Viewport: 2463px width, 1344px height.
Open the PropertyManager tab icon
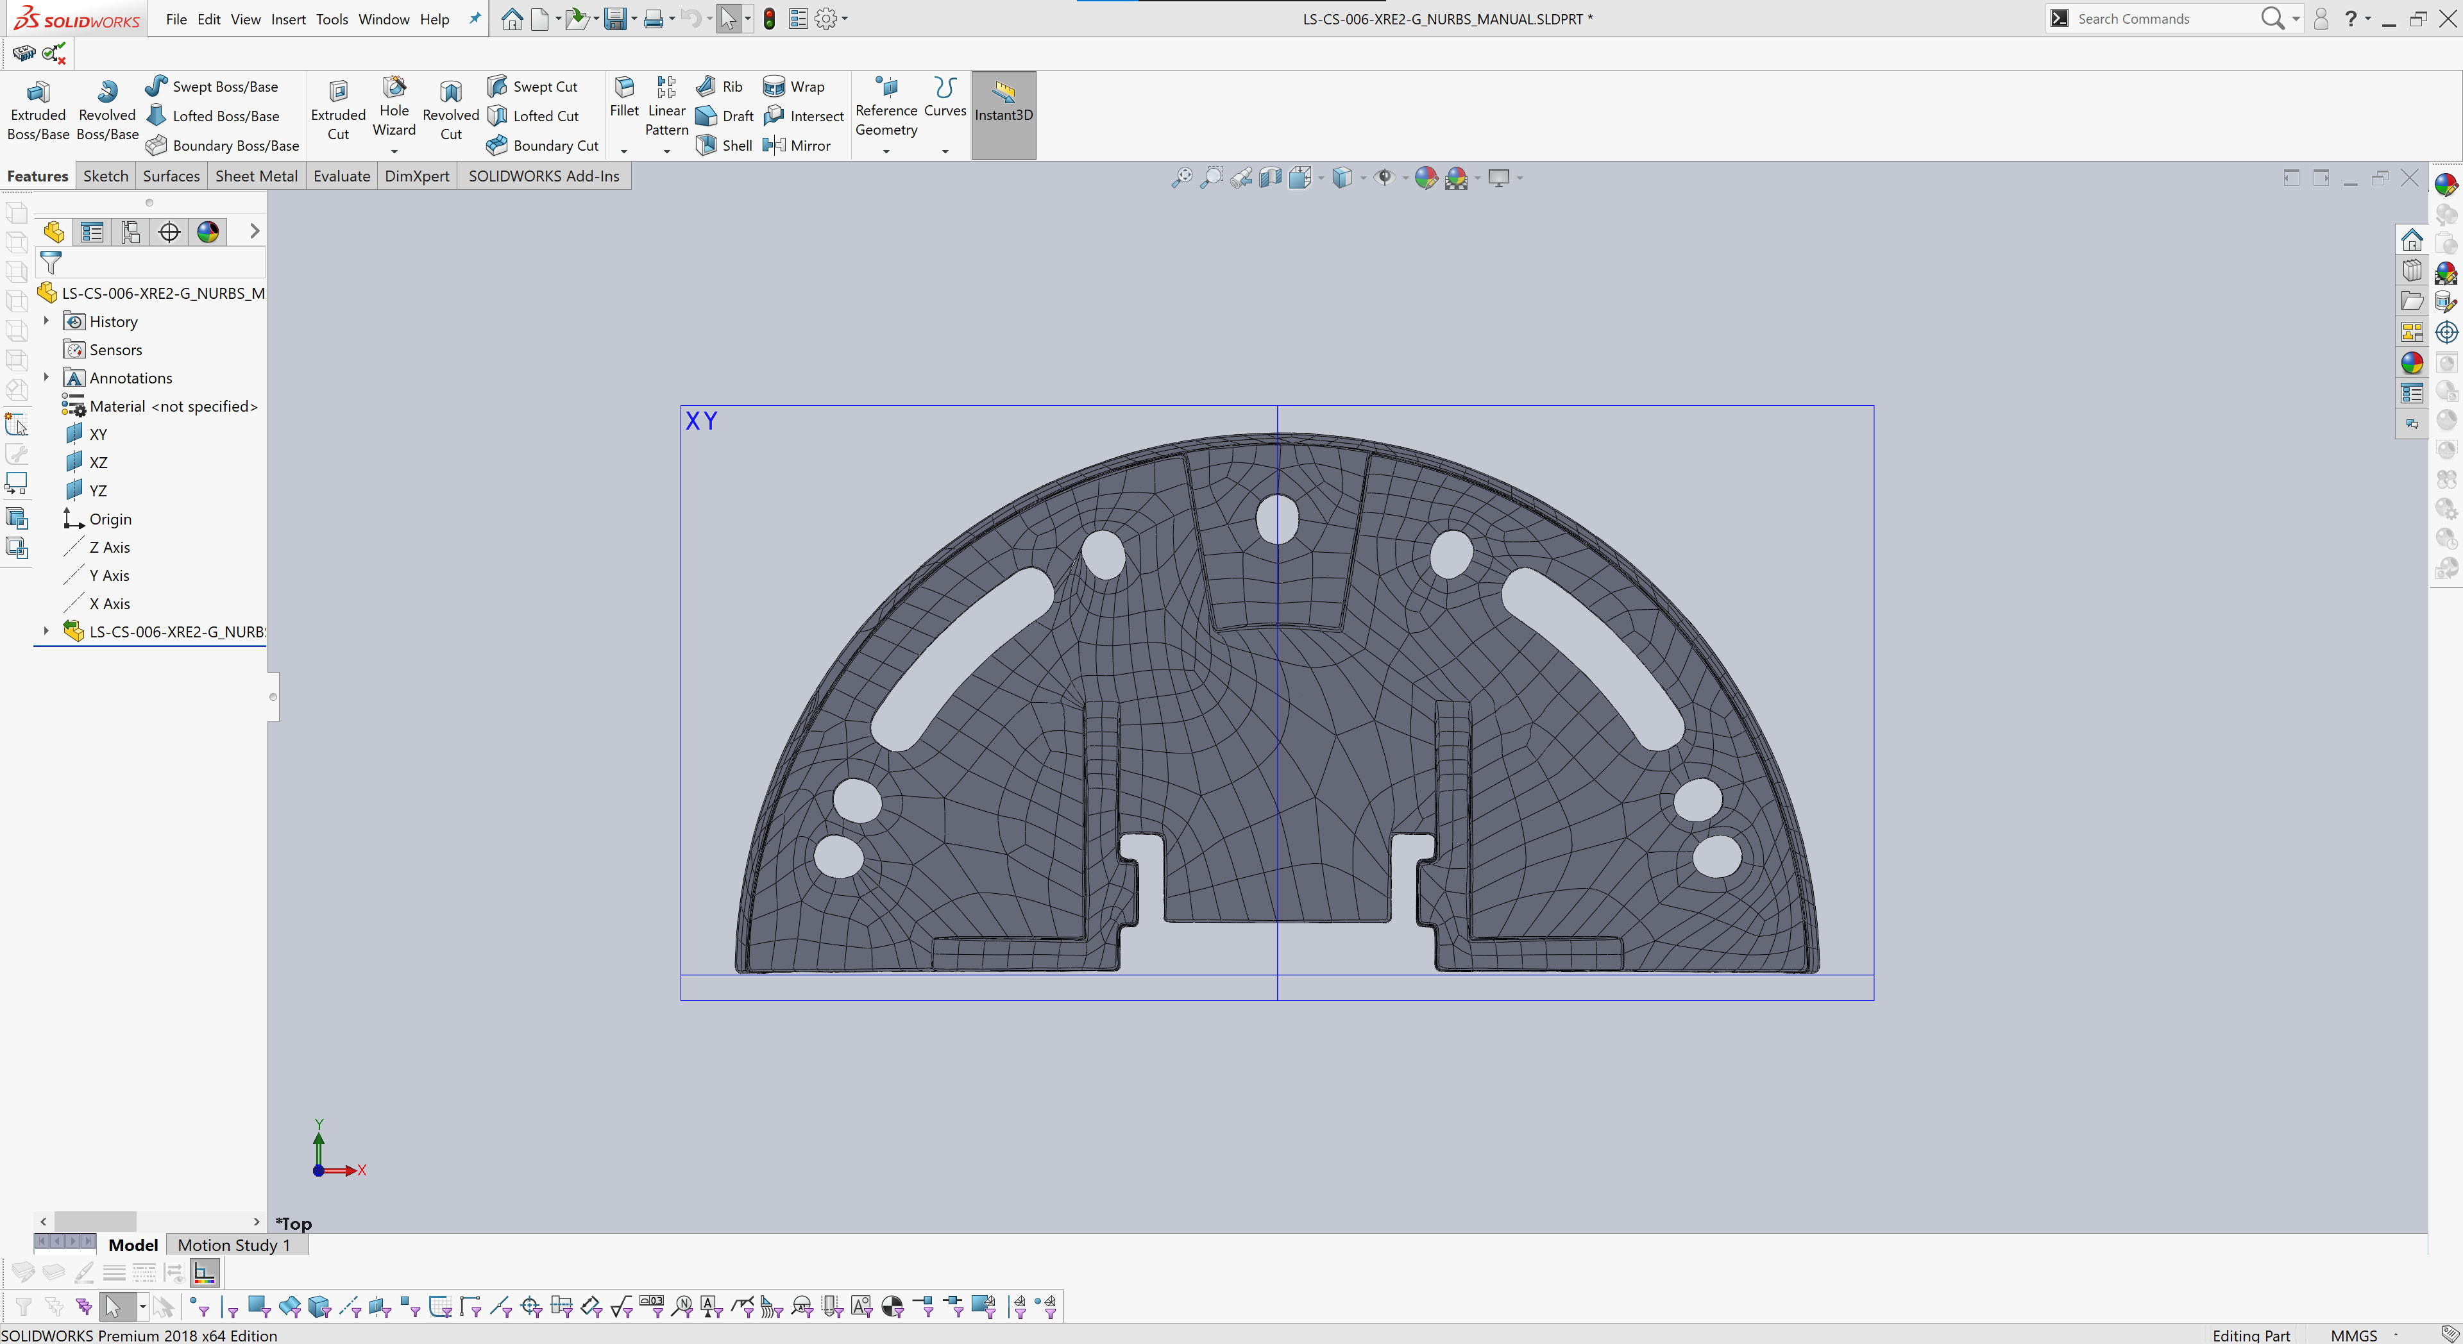pyautogui.click(x=93, y=232)
